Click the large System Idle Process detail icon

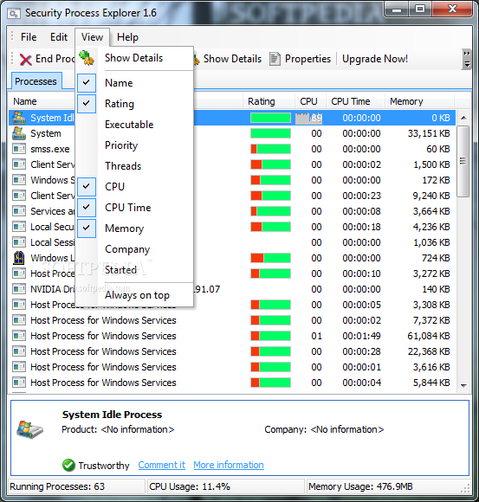(29, 429)
